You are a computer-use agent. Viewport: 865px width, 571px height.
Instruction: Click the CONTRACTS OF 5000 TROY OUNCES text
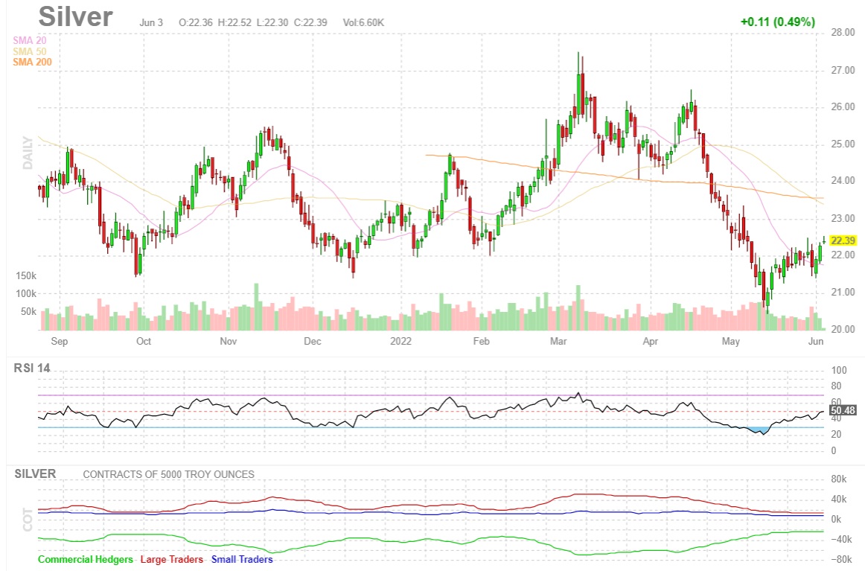169,474
